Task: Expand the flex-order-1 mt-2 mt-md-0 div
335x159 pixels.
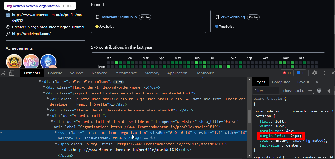Action: click(48, 110)
